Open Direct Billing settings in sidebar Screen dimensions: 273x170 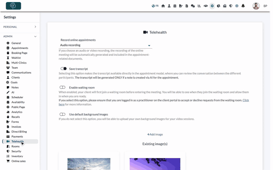19,132
